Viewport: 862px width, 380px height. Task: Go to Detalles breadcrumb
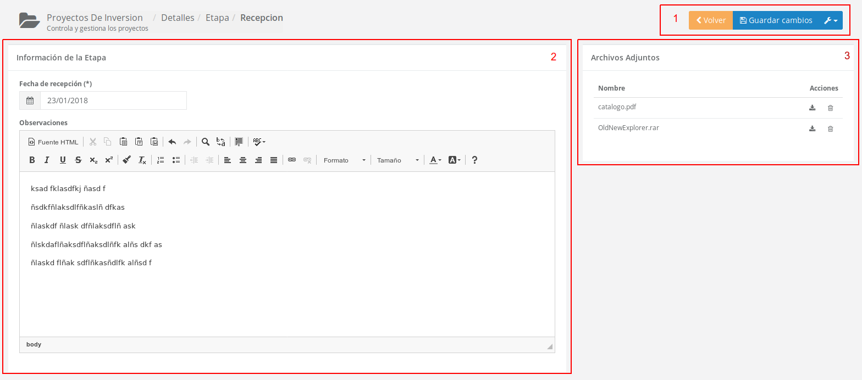coord(178,18)
